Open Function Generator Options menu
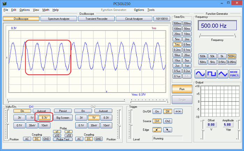Viewport: 244px width, 151px height. pyautogui.click(x=139, y=10)
